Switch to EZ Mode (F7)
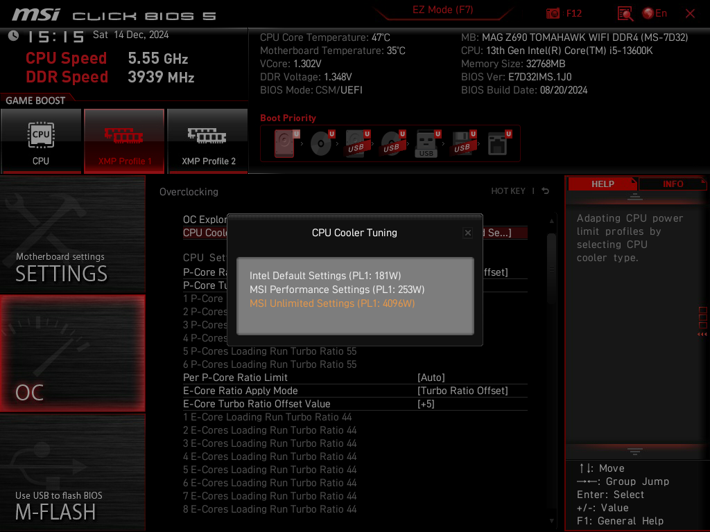710x532 pixels. click(x=442, y=10)
